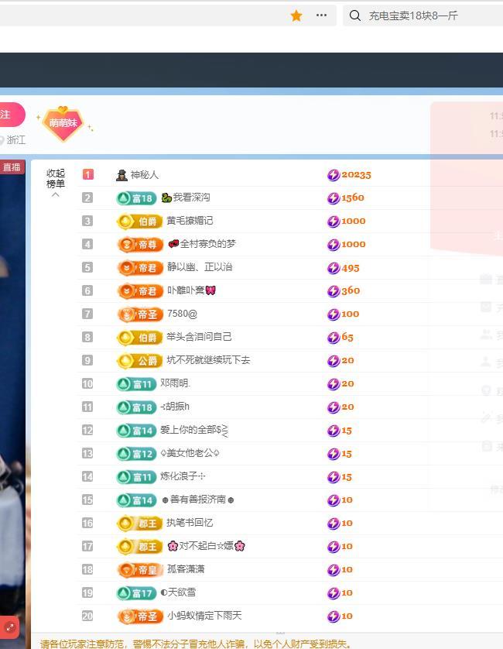Click the fraud warning notice text

pos(196,644)
